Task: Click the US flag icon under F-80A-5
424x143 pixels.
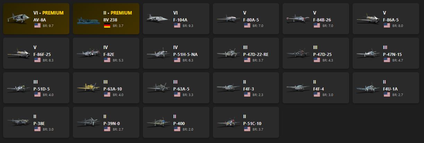Action: [x=246, y=26]
